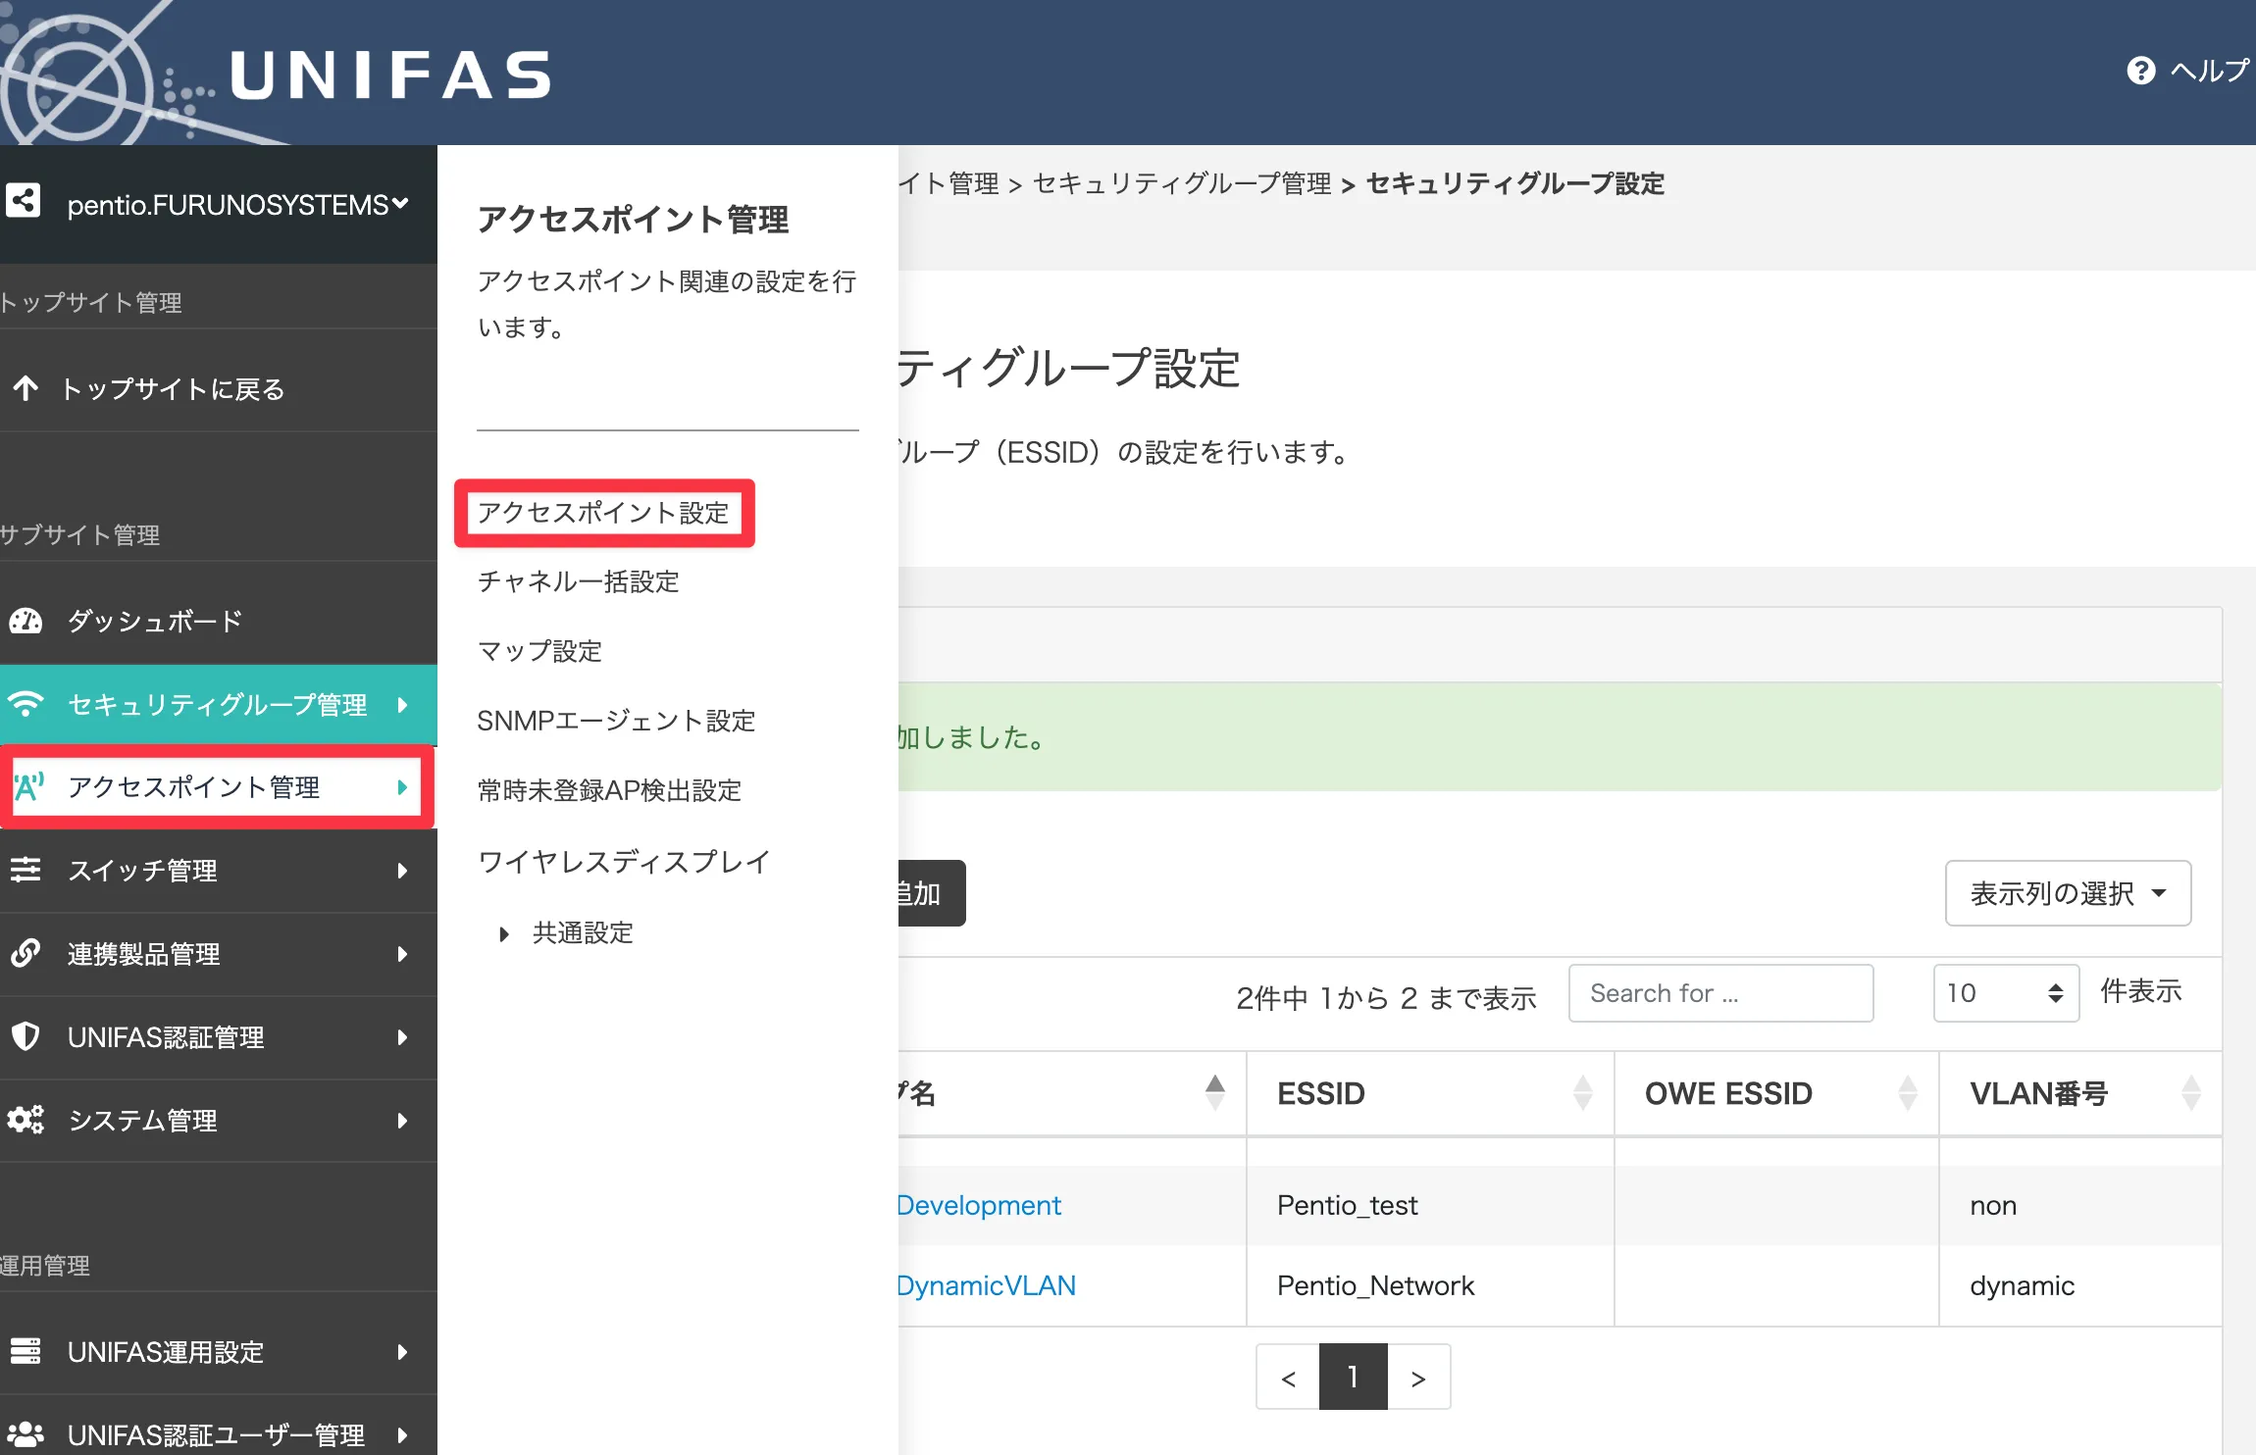
Task: Expand the 共通設定 disclosure triangle
Action: (x=504, y=932)
